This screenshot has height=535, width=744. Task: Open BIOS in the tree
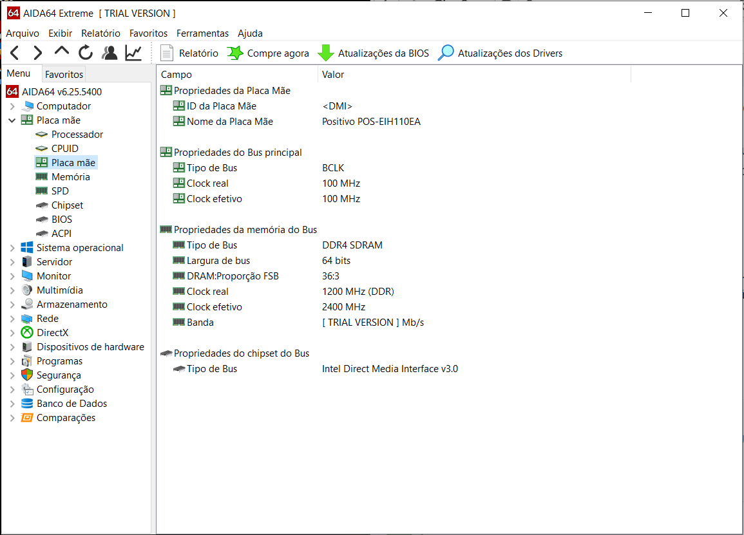click(x=62, y=220)
